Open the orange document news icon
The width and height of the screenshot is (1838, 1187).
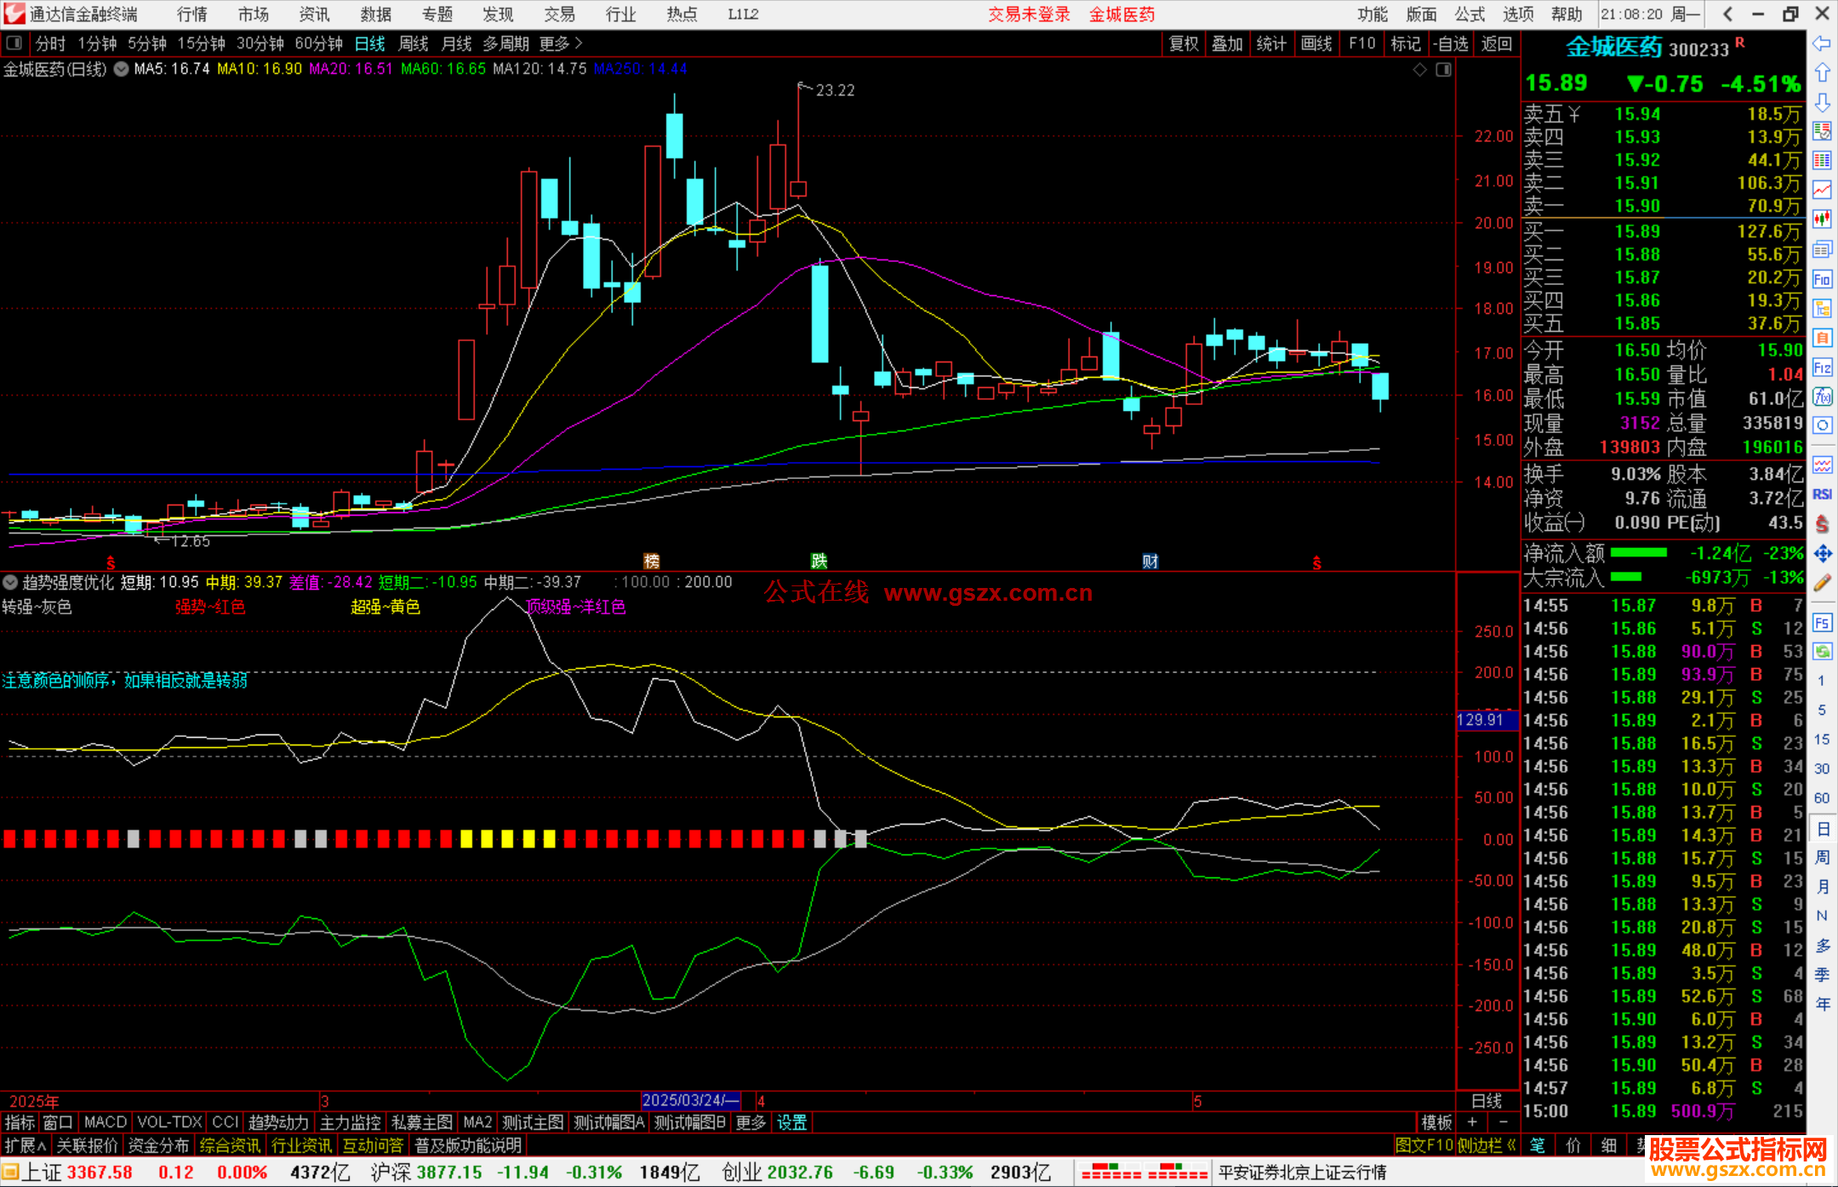1822,338
